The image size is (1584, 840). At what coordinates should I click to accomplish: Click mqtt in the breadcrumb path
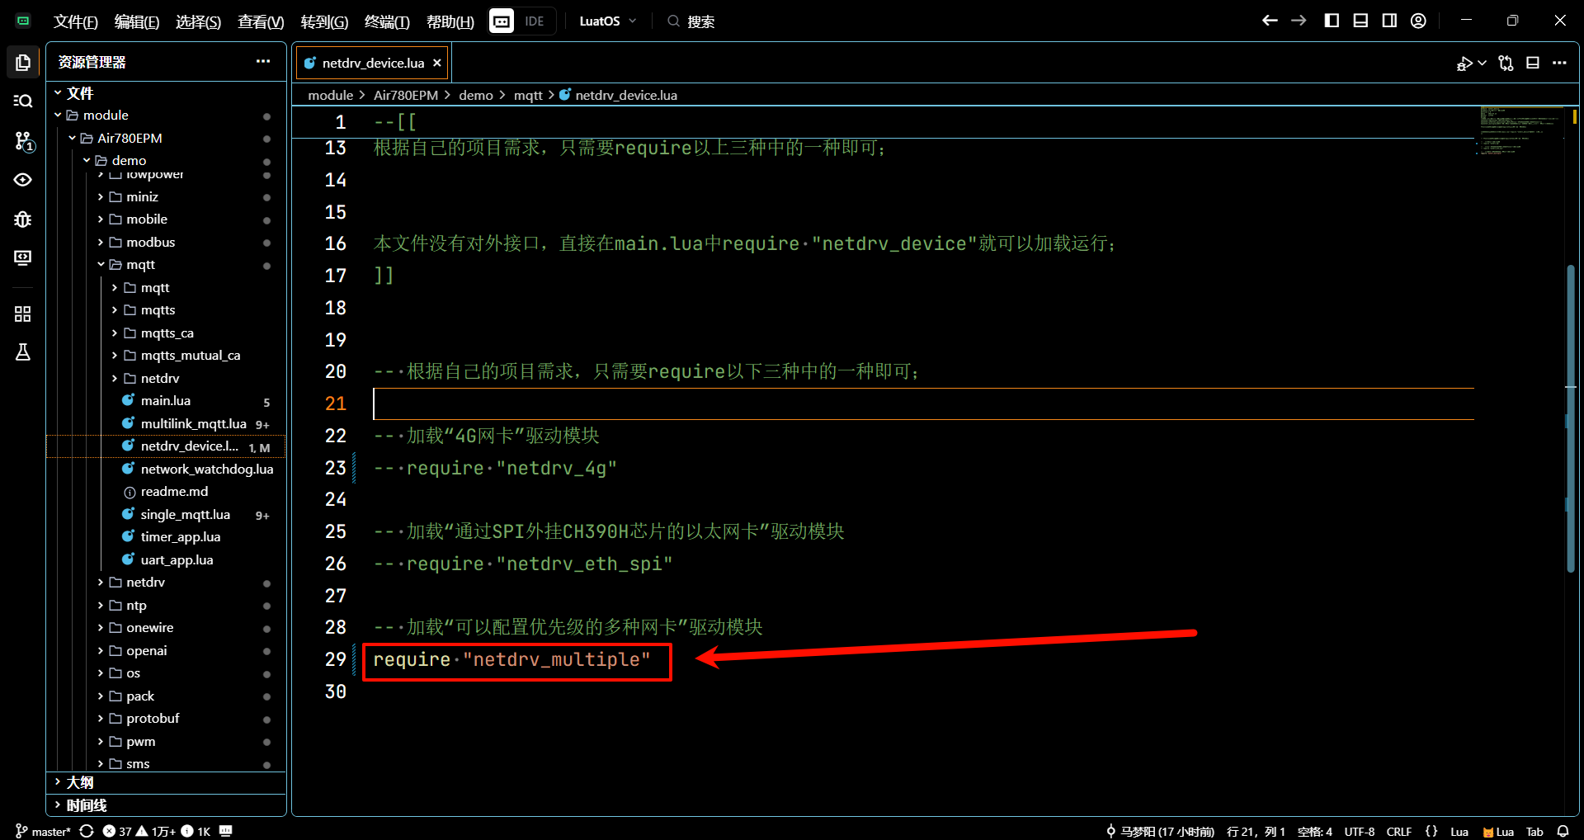[x=528, y=95]
